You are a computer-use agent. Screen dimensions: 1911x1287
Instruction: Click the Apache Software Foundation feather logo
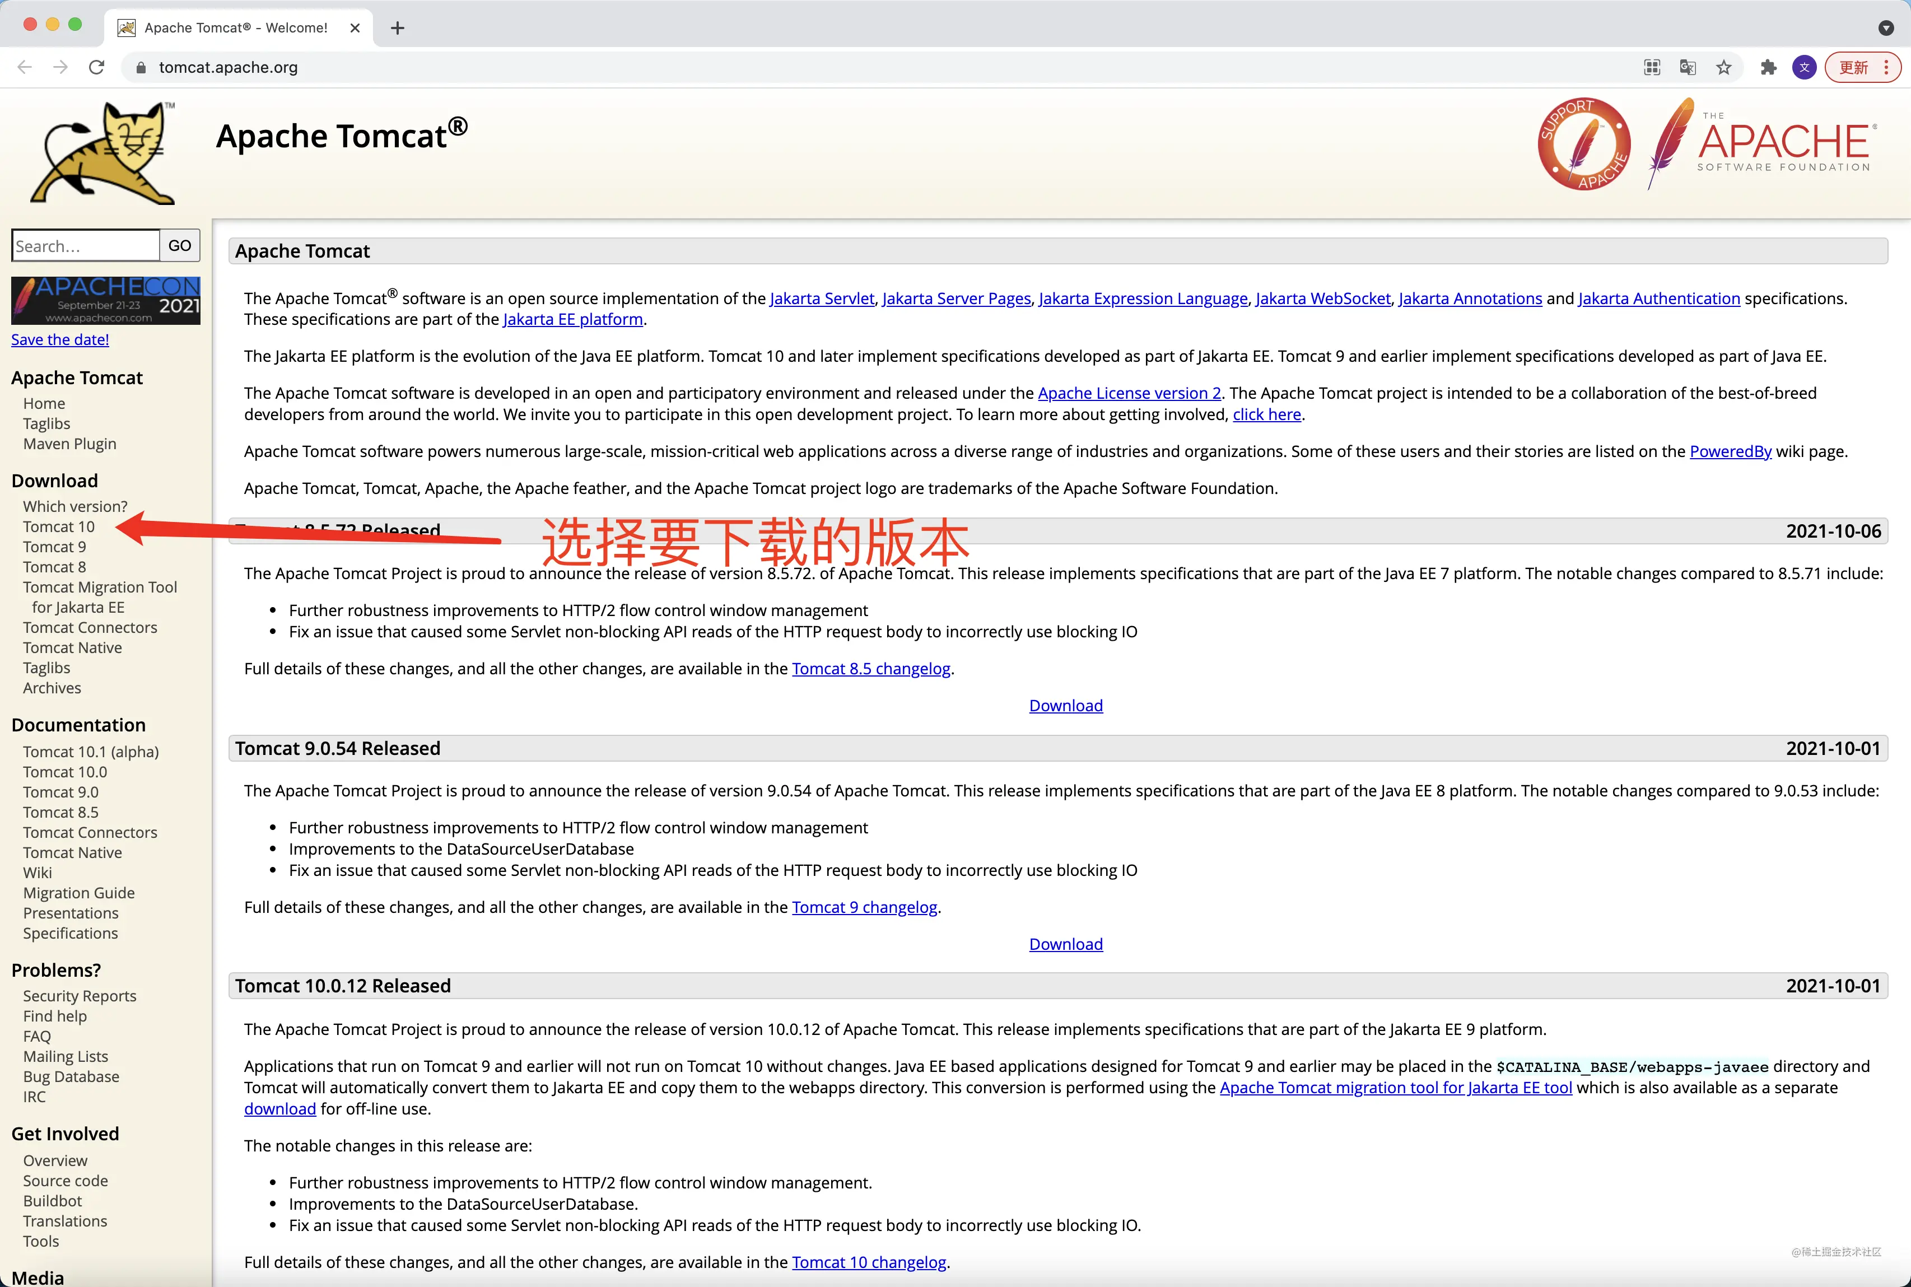[1763, 143]
